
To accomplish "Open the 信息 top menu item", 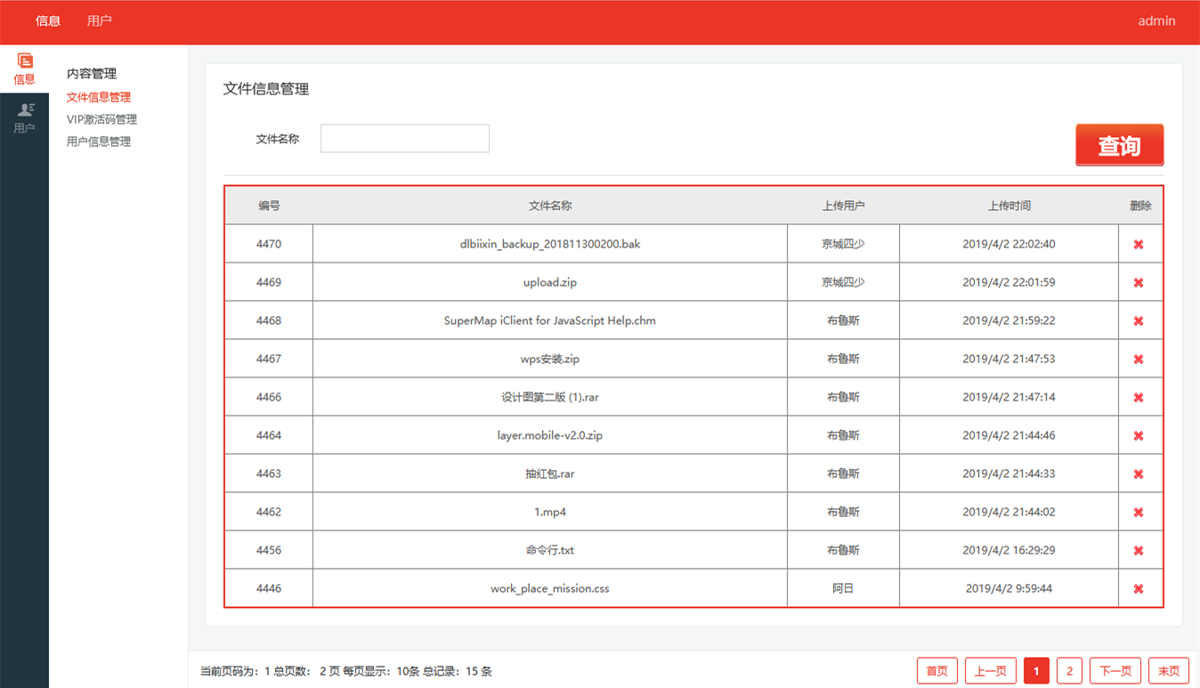I will pyautogui.click(x=48, y=20).
